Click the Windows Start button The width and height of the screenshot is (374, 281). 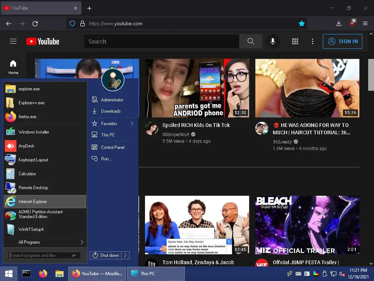tap(9, 274)
